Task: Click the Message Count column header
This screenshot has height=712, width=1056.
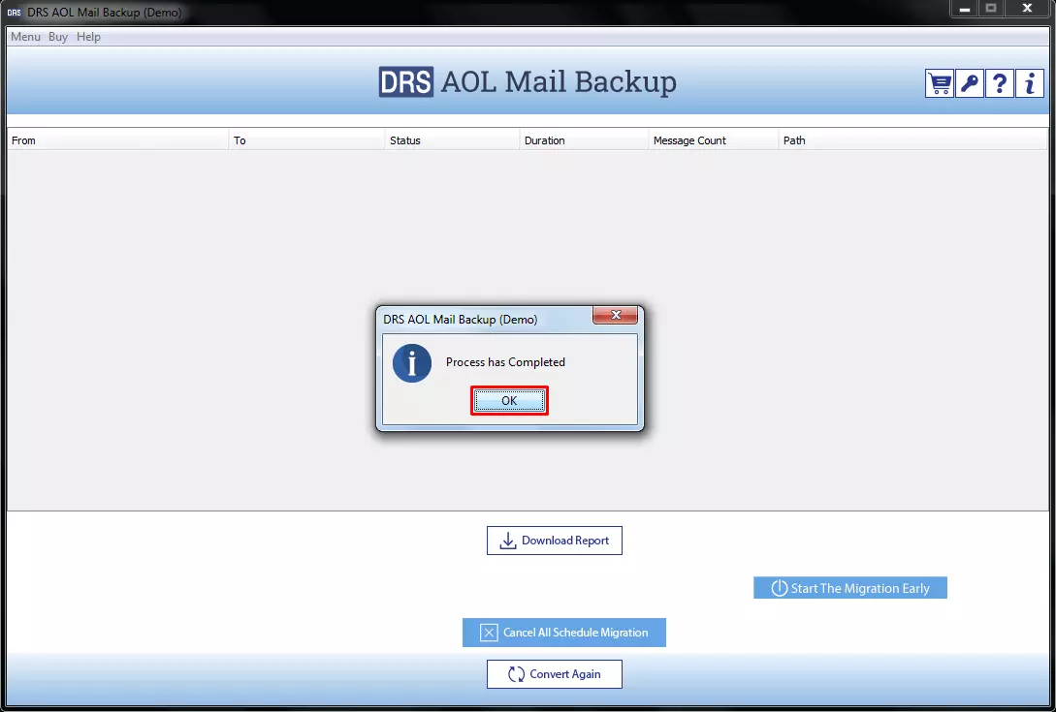Action: pos(714,139)
